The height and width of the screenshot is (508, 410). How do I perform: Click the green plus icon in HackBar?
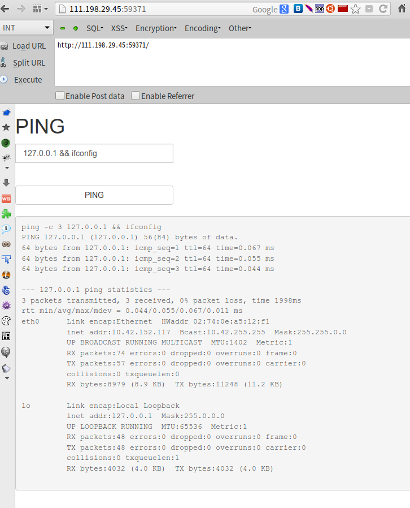pos(76,28)
